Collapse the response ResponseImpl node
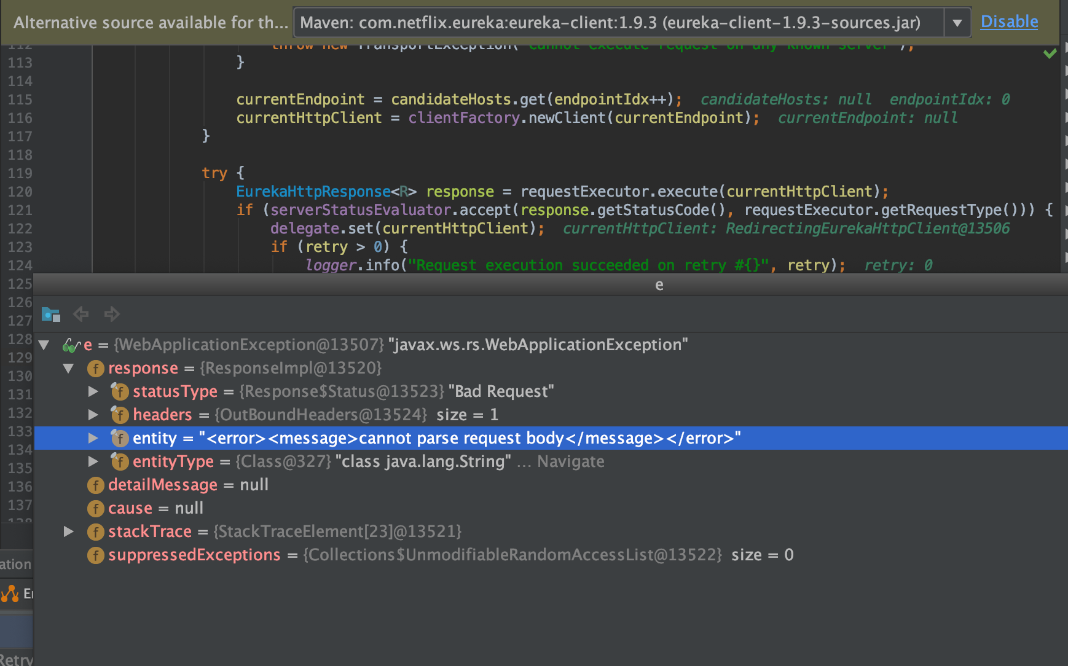 (68, 369)
